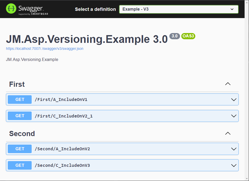Click GET button for /Second/C_IncludeOnV3
Screen dimensions: 249x181
click(20, 165)
